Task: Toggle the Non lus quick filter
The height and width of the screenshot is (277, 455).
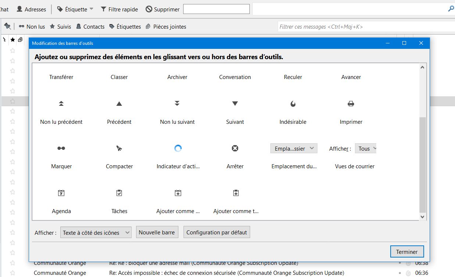Action: pos(32,26)
